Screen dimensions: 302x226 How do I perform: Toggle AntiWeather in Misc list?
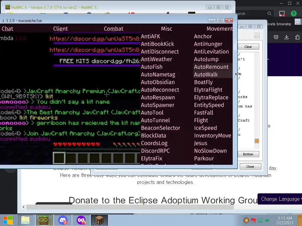156,59
